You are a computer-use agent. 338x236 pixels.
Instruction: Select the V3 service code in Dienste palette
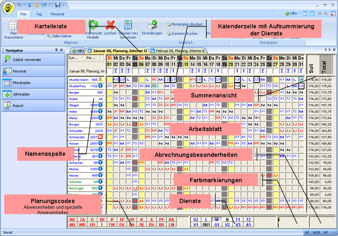click(x=237, y=225)
